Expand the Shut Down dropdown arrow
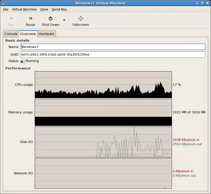The height and width of the screenshot is (194, 211). click(x=64, y=20)
